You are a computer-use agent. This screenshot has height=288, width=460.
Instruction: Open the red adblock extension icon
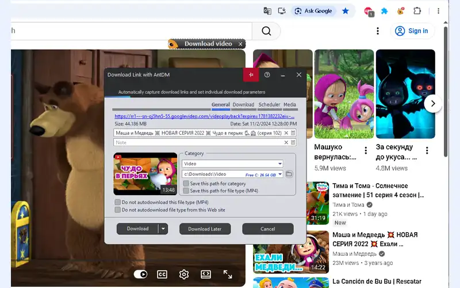click(369, 12)
